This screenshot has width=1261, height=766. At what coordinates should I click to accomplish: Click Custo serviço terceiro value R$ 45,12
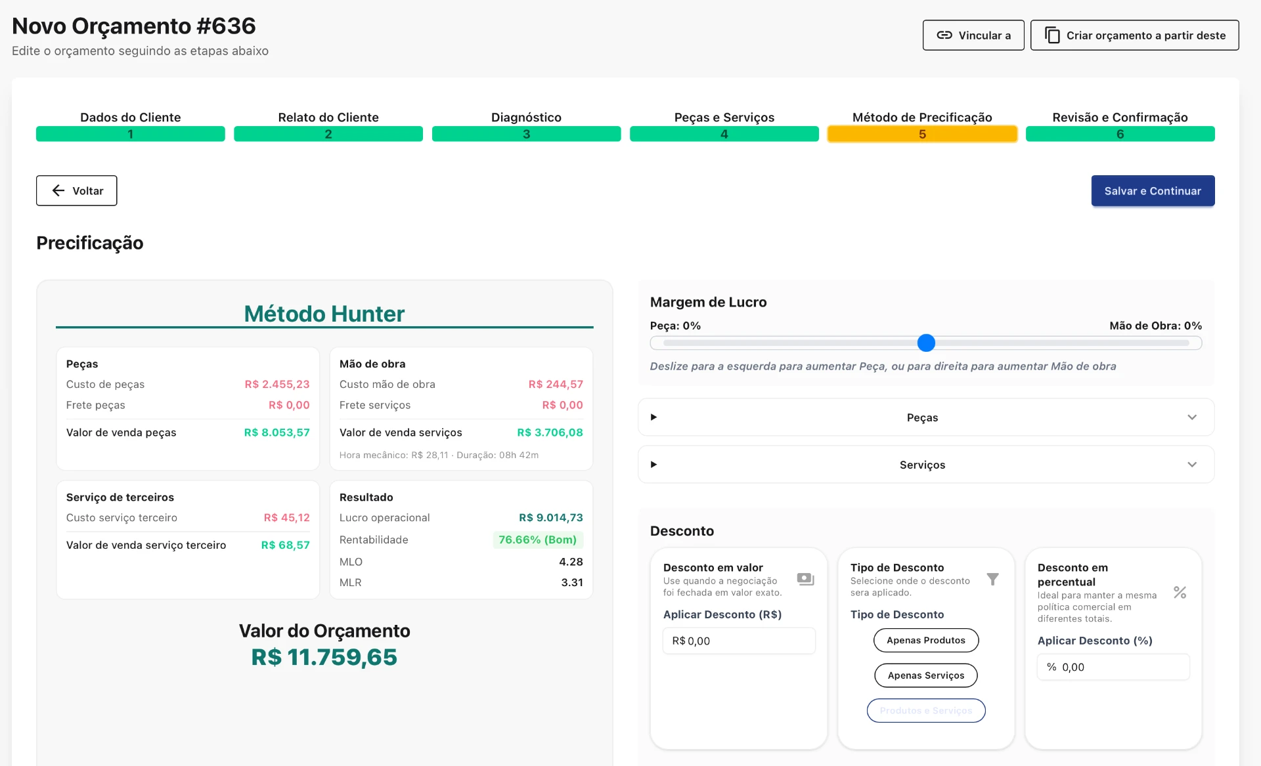[286, 517]
